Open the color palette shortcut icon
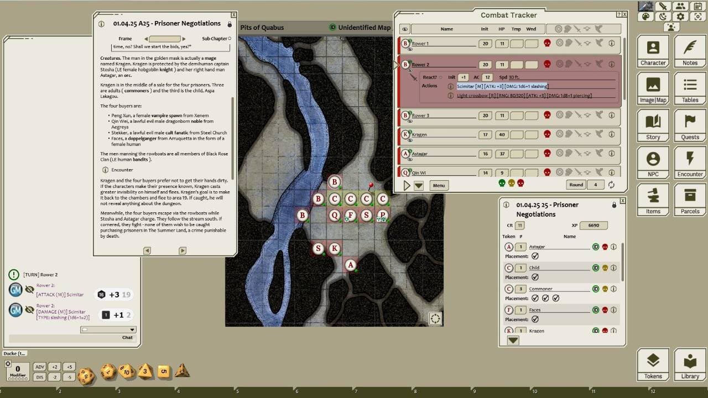This screenshot has height=398, width=708. (645, 17)
